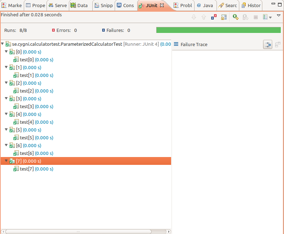Image resolution: width=284 pixels, height=234 pixels.
Task: Switch to the Console tab
Action: tap(125, 5)
